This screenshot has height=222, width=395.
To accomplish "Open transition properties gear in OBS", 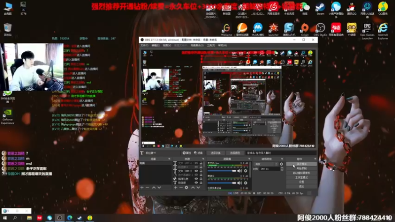I will coord(281,164).
